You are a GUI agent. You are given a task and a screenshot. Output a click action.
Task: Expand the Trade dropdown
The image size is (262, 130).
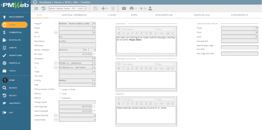click(94, 72)
